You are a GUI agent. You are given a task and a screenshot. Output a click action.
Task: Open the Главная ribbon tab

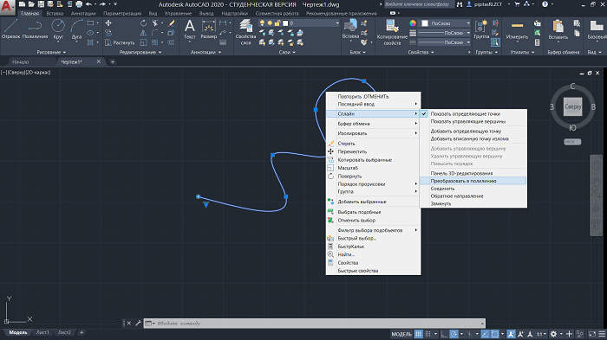pyautogui.click(x=30, y=13)
